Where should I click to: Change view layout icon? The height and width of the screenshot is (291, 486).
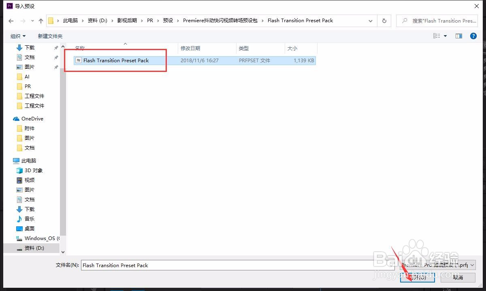437,36
